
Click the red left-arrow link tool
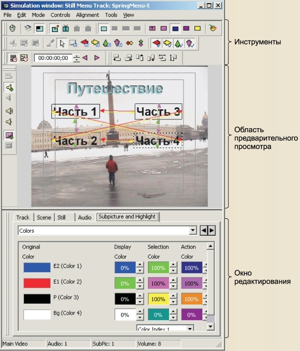[84, 43]
